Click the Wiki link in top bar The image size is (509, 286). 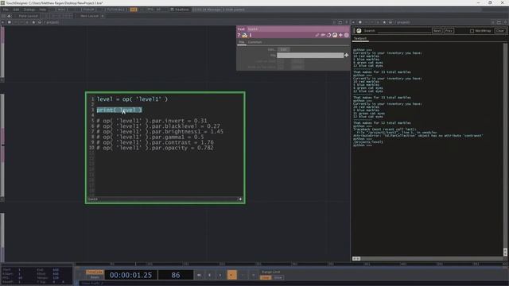[x=61, y=10]
